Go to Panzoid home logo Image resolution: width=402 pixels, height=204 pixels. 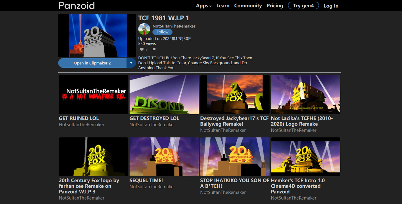point(77,6)
